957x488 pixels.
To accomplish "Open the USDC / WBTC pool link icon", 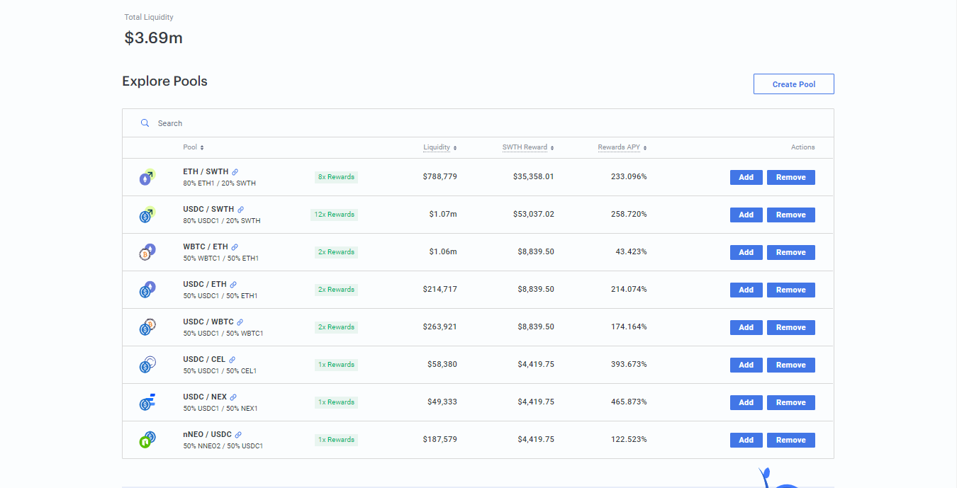I will [240, 322].
